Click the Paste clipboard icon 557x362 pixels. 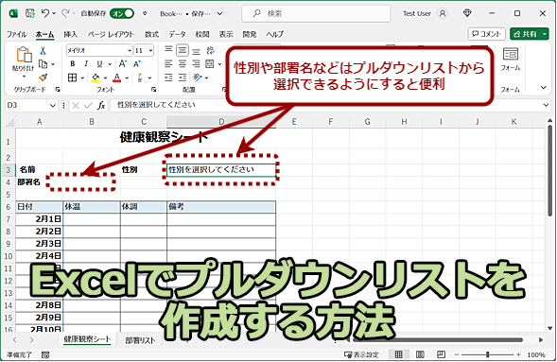click(x=24, y=54)
